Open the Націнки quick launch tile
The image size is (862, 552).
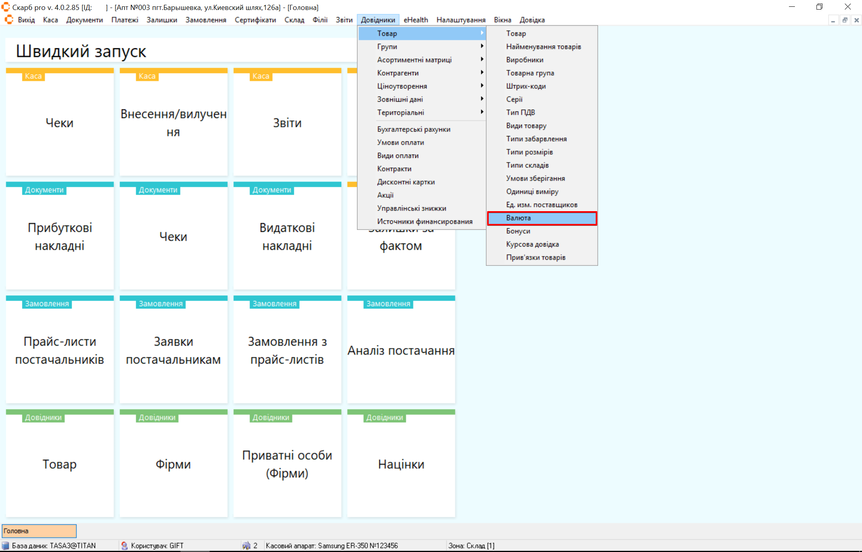[x=401, y=464]
